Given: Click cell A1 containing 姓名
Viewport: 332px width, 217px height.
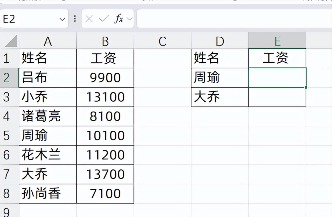Looking at the screenshot, I should pos(48,58).
